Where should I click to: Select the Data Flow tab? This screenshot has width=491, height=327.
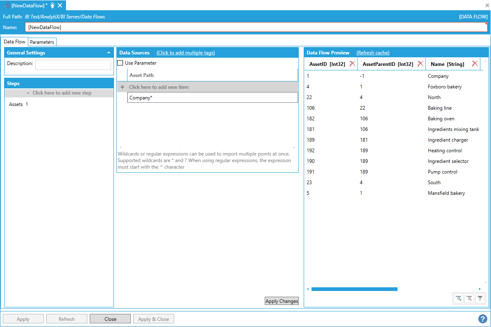[x=15, y=42]
